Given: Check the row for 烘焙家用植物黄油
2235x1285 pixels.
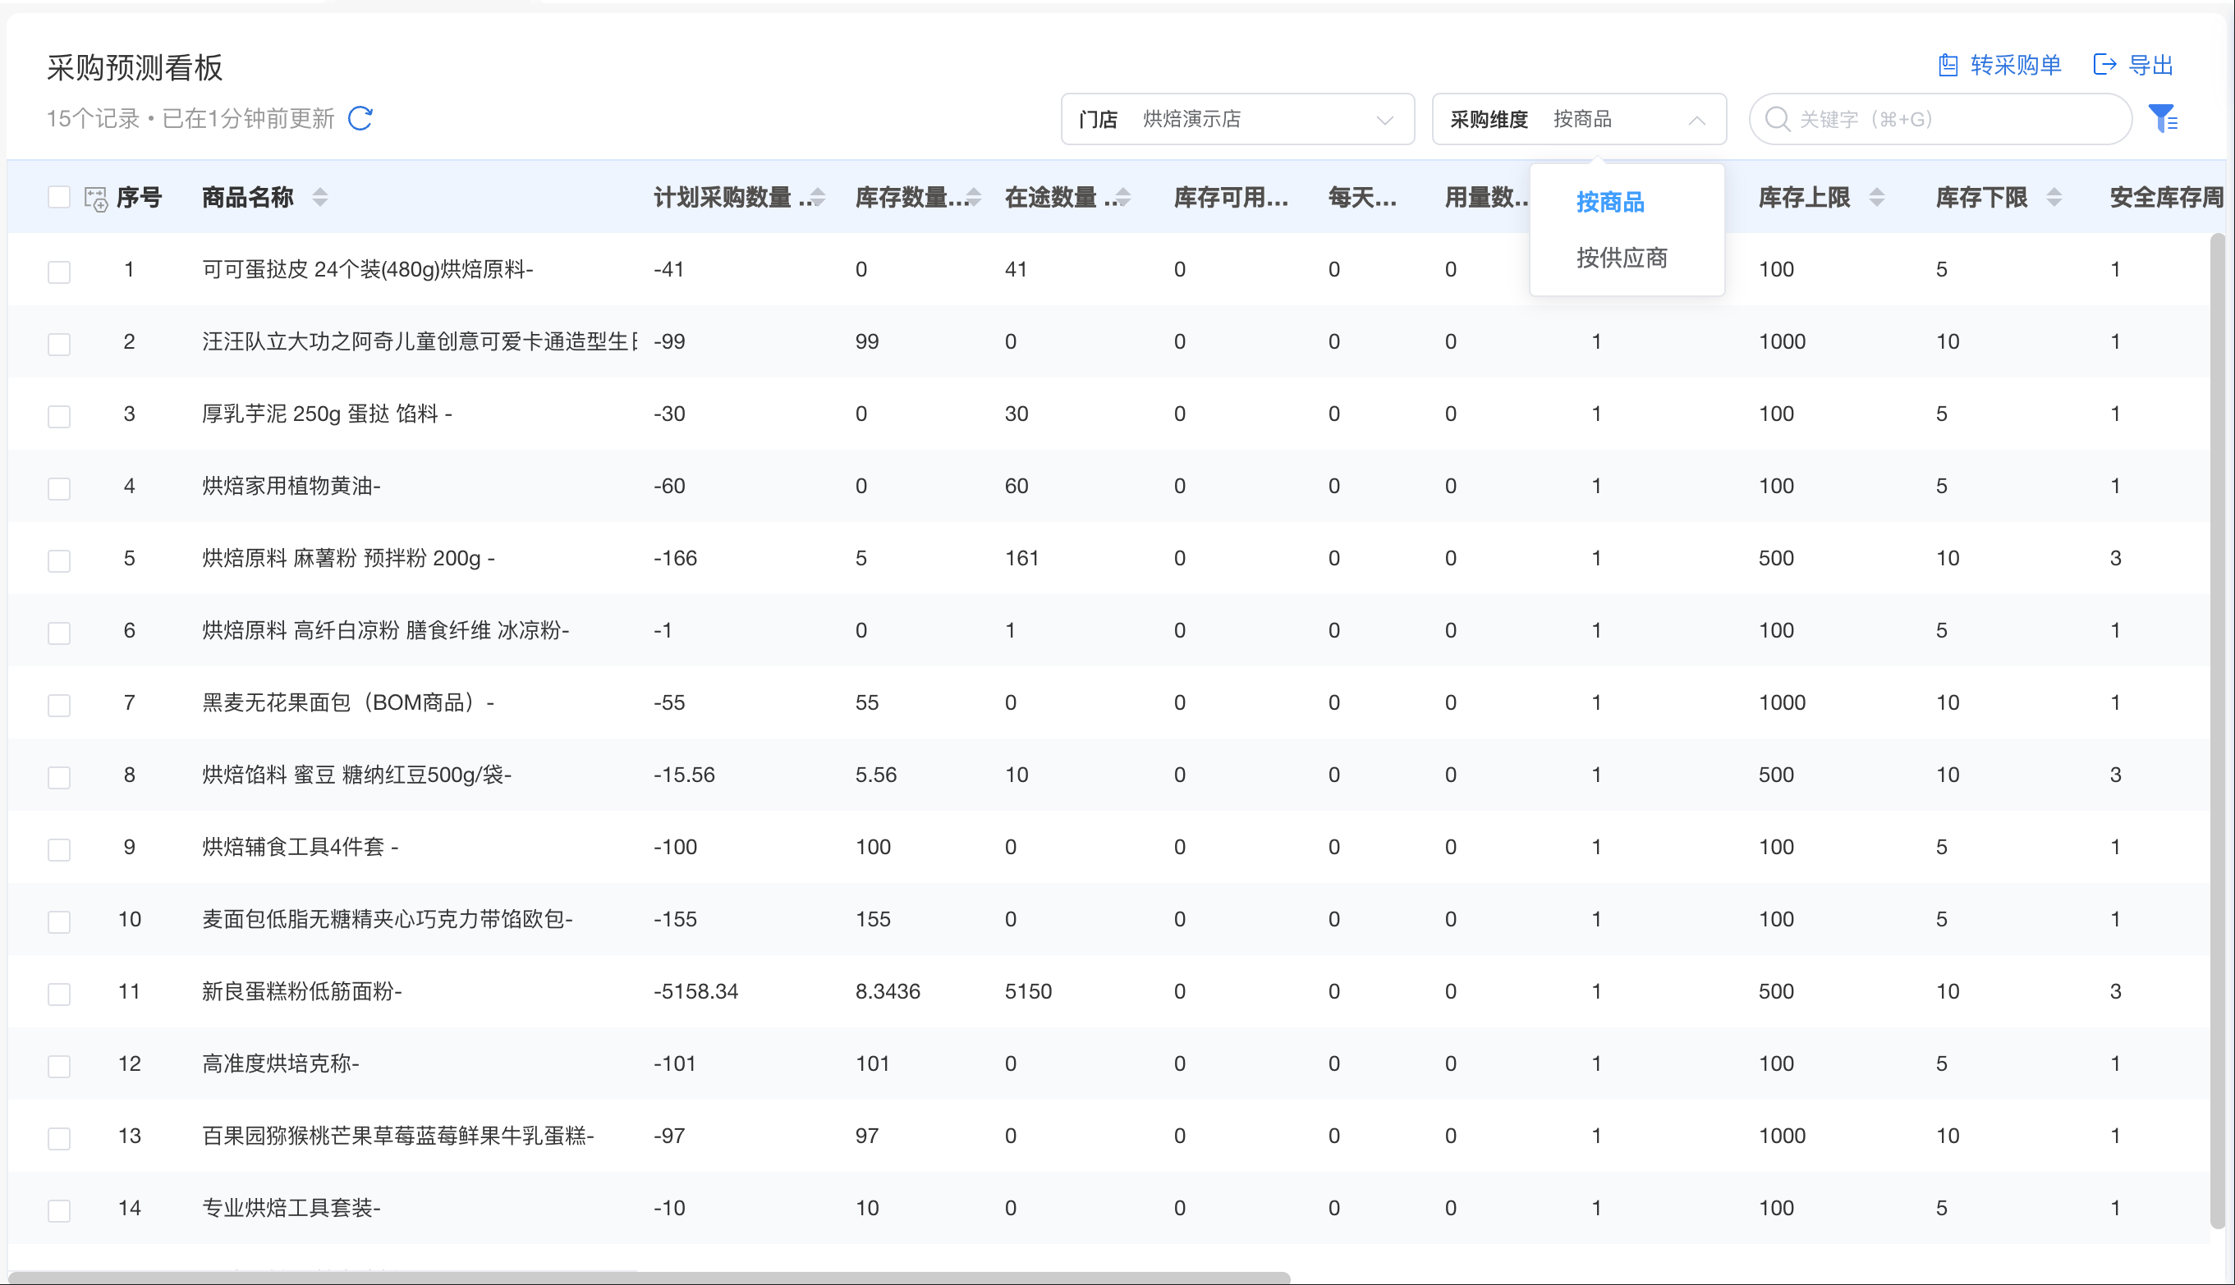Looking at the screenshot, I should point(59,488).
